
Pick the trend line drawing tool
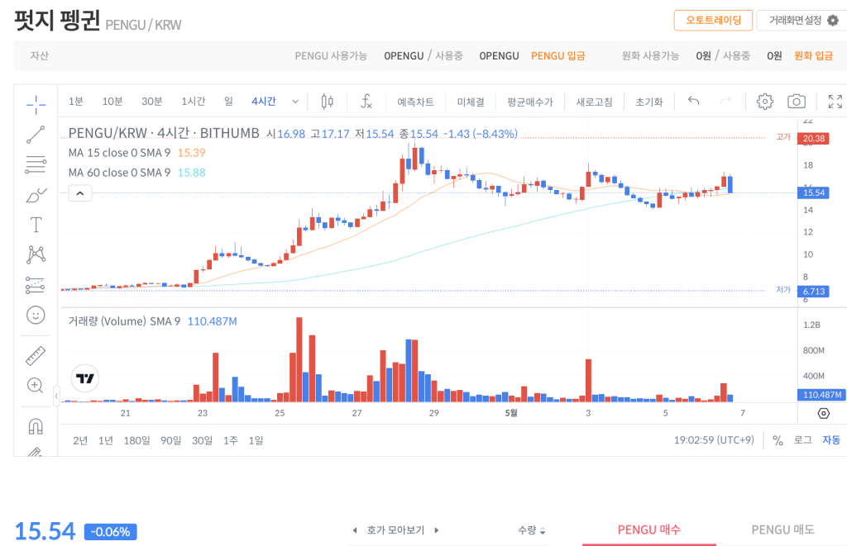coord(36,135)
